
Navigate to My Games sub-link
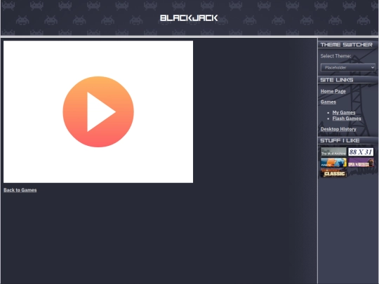click(344, 112)
